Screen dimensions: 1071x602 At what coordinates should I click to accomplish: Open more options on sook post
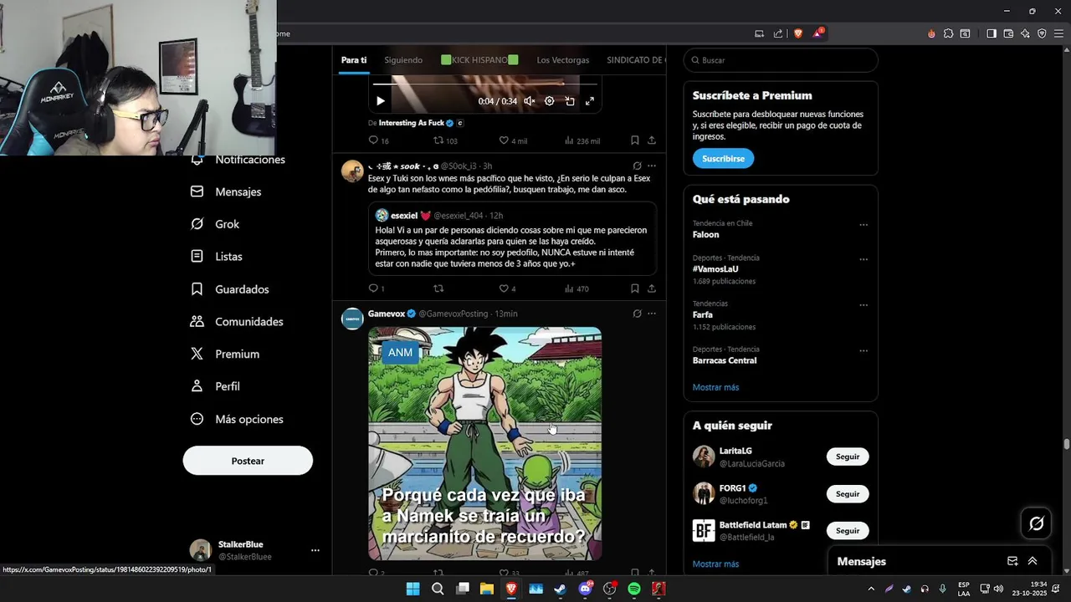pos(652,166)
